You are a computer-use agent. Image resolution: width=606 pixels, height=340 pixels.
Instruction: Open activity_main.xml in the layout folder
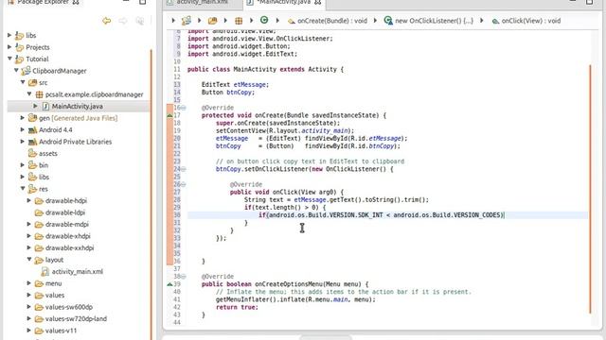click(77, 271)
